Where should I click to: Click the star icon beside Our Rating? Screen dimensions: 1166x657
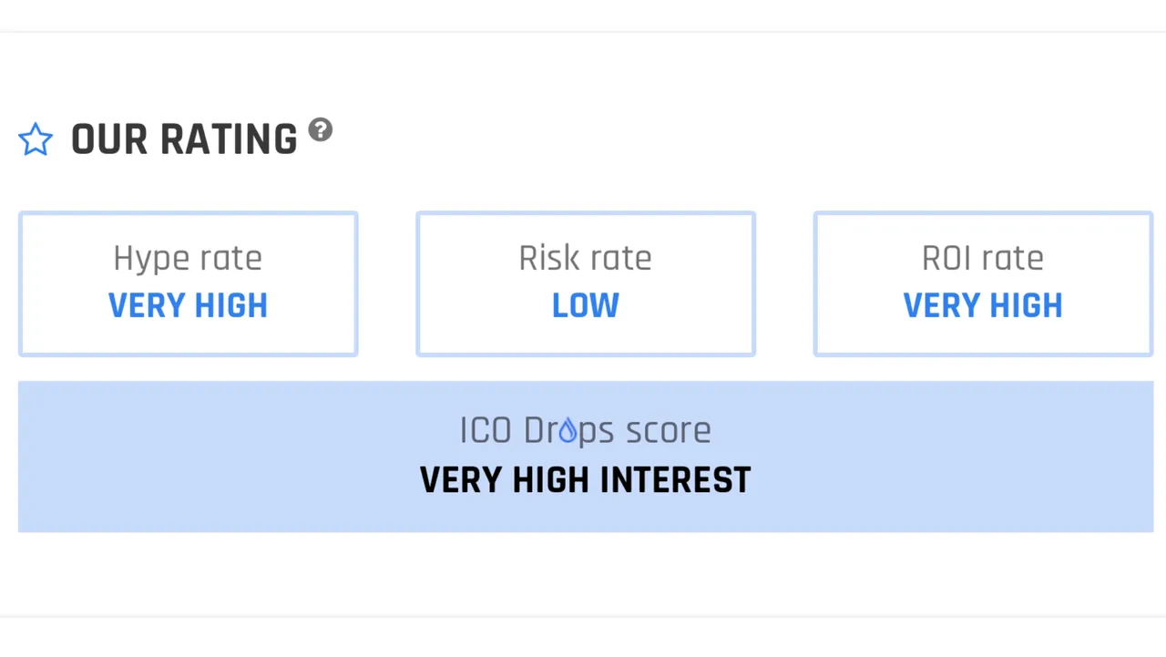click(x=36, y=139)
